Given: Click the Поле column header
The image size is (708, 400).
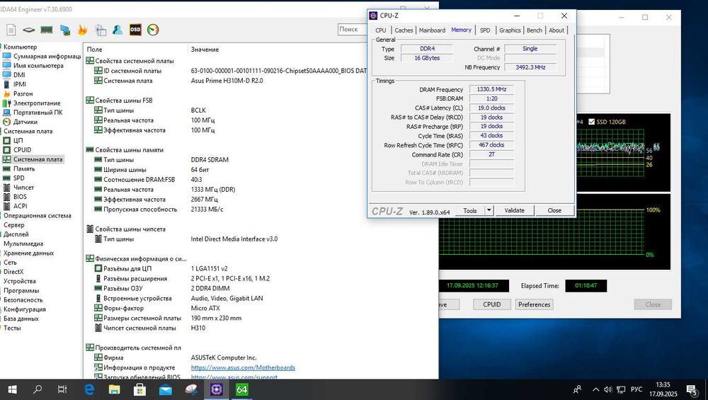Looking at the screenshot, I should click(94, 50).
